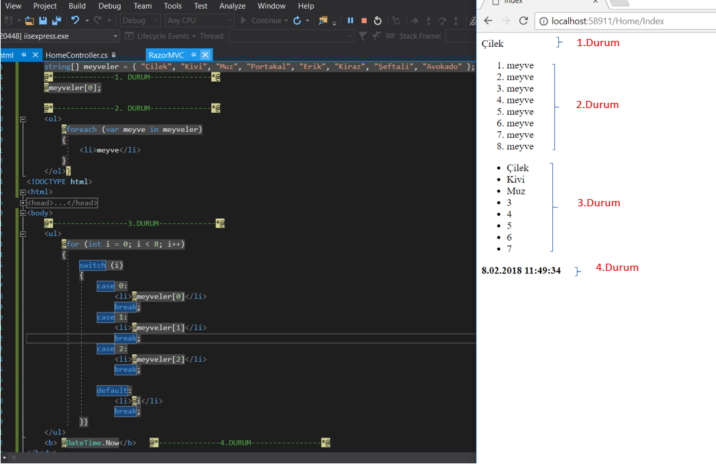The width and height of the screenshot is (716, 464).
Task: Click the Save All icon
Action: (x=57, y=20)
